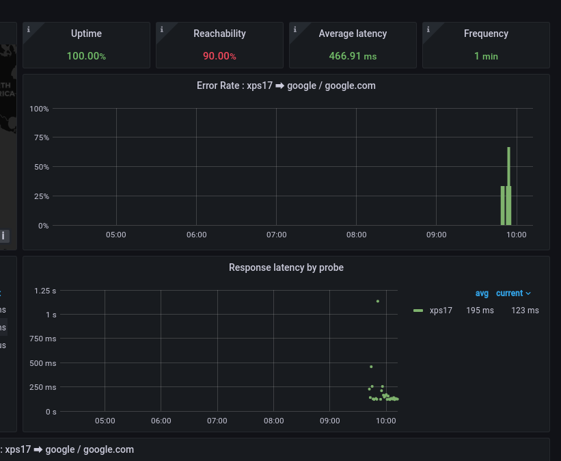This screenshot has width=561, height=461.
Task: Click the latency outlier point above 1 s
Action: (377, 301)
